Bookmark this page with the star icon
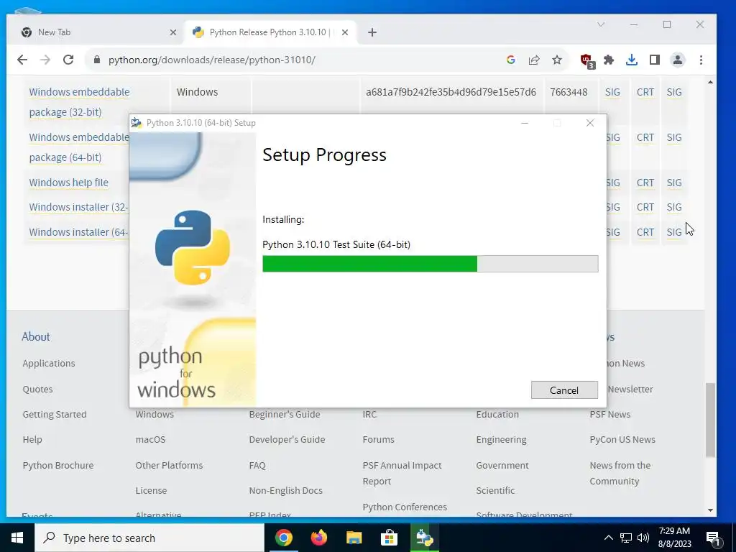736x552 pixels. 557,60
